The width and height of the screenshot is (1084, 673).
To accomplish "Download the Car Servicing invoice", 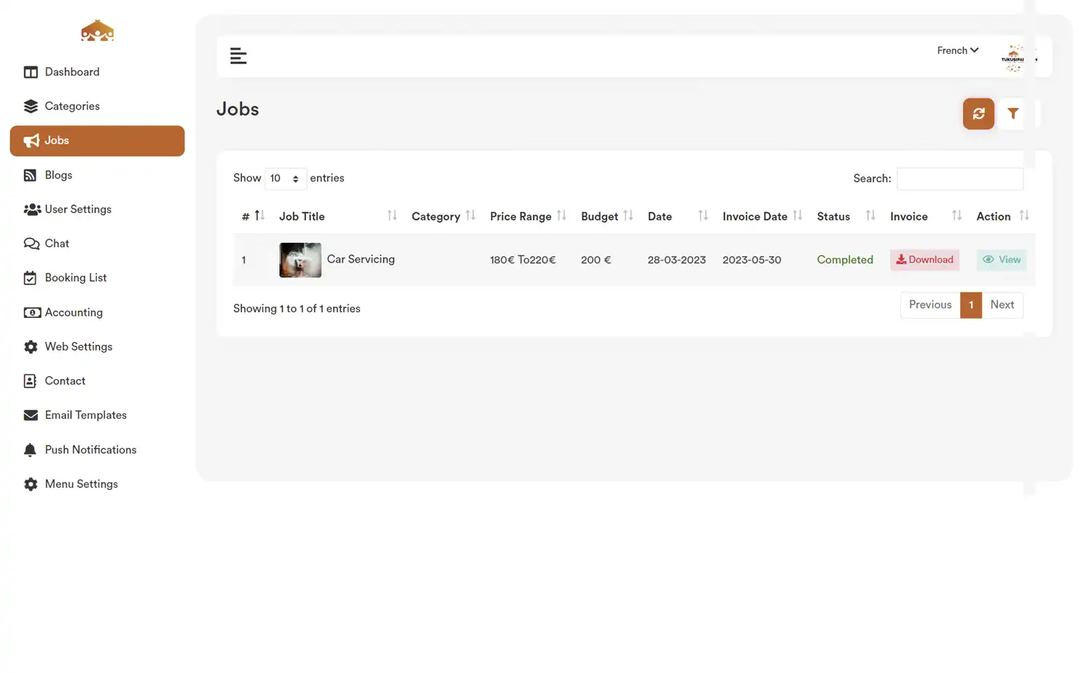I will (x=924, y=260).
